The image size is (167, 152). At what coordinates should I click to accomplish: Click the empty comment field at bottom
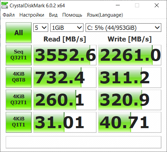83,142
